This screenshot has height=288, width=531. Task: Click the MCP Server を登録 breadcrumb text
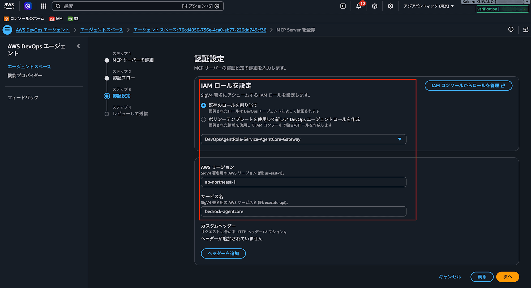click(x=296, y=30)
